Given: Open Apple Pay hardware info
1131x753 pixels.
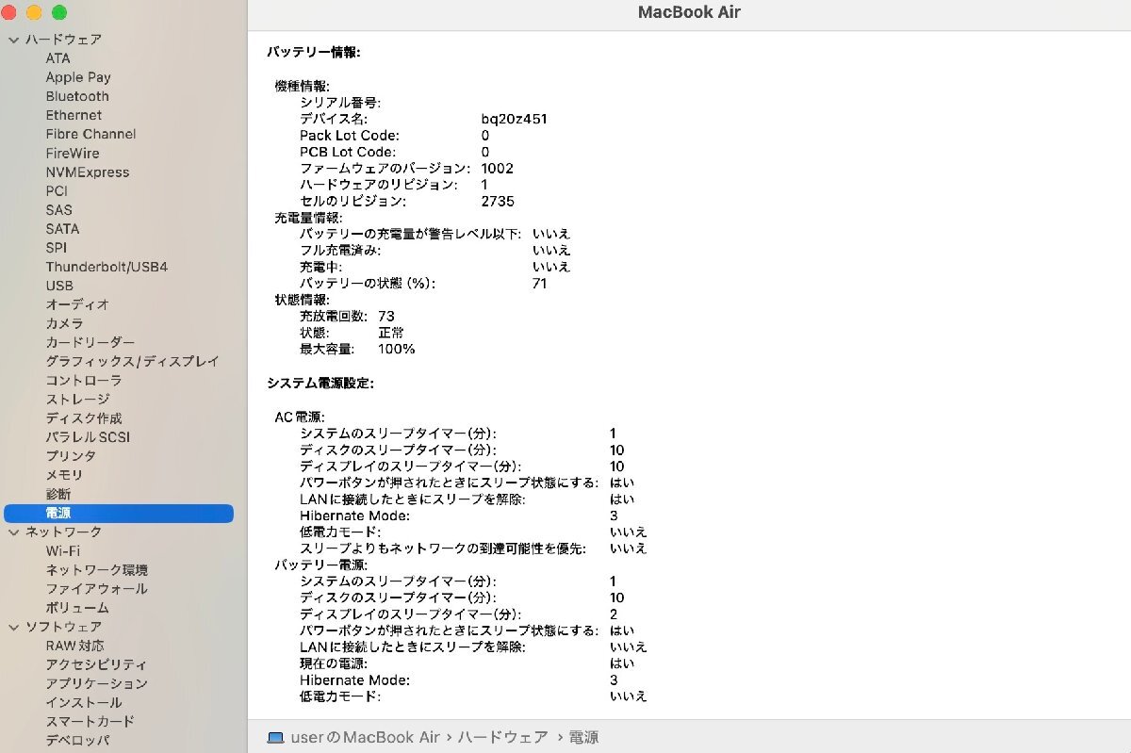Looking at the screenshot, I should [78, 77].
